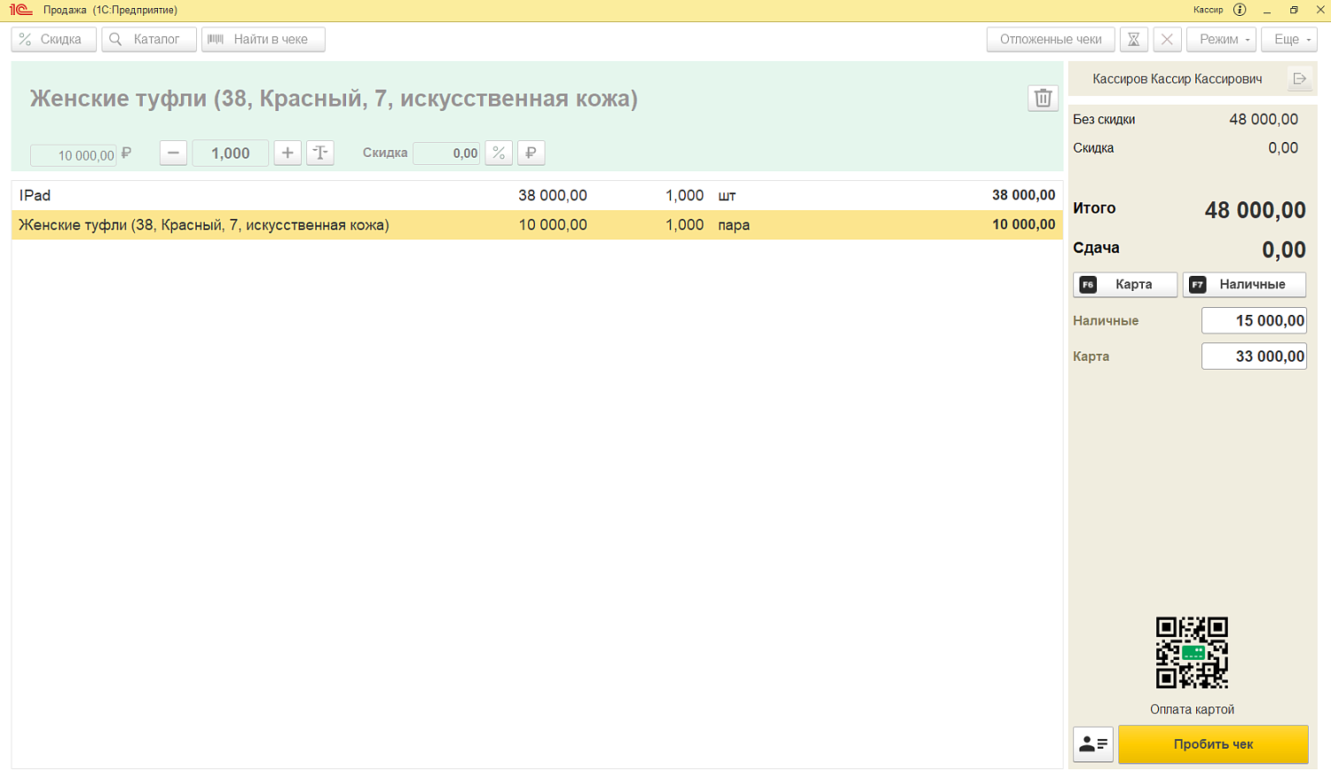Open scales weighing icon button
This screenshot has width=1331, height=778.
pyautogui.click(x=320, y=153)
